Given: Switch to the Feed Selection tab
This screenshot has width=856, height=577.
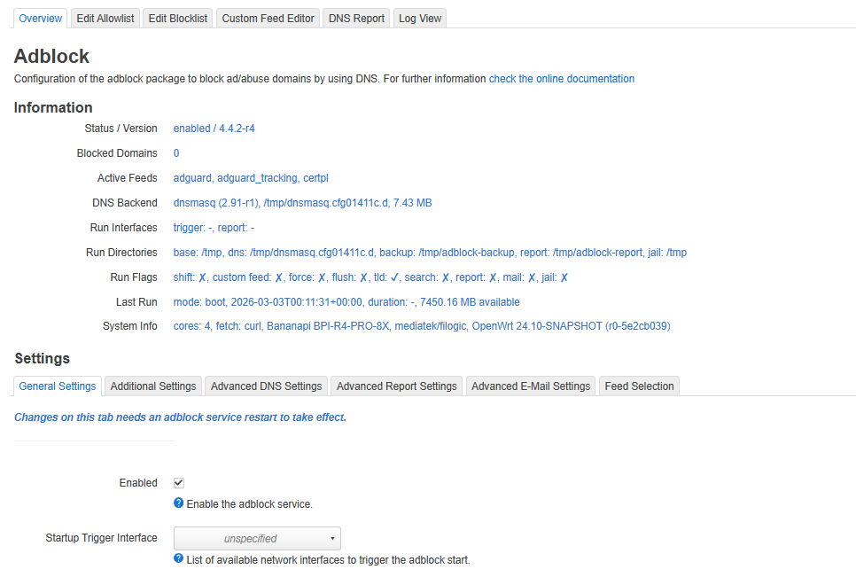Looking at the screenshot, I should [639, 386].
